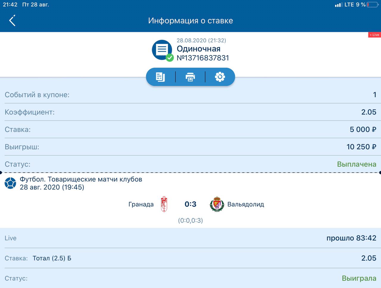The image size is (381, 288).
Task: Tap 'Футбол. Товарищеские матчи клубов' title
Action: tap(81, 179)
